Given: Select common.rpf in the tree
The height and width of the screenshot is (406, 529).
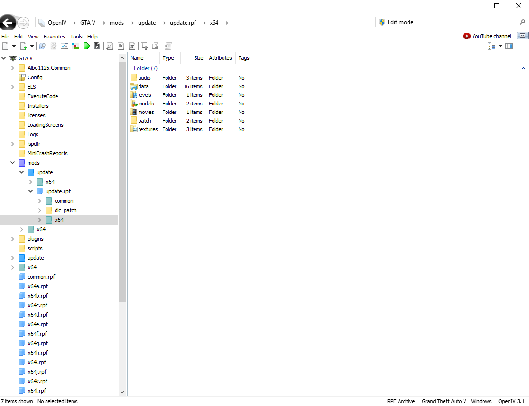Looking at the screenshot, I should pyautogui.click(x=41, y=277).
